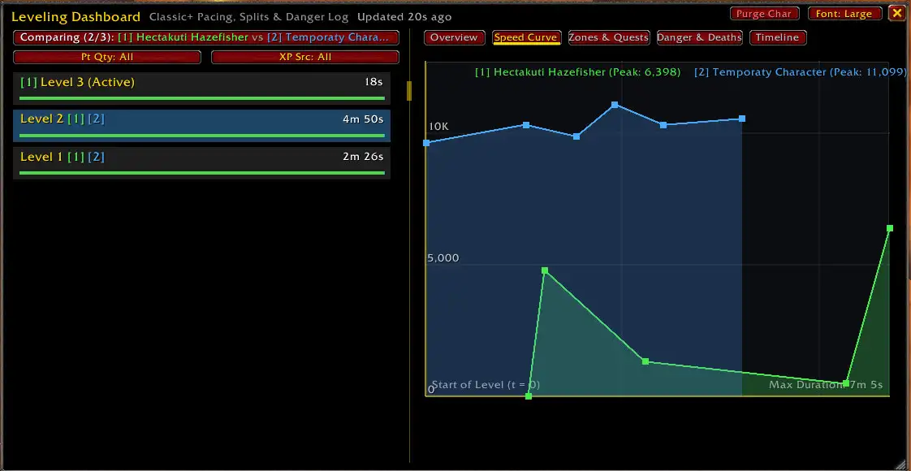This screenshot has width=911, height=471.
Task: Click the Updated 20s ago status text
Action: click(404, 17)
